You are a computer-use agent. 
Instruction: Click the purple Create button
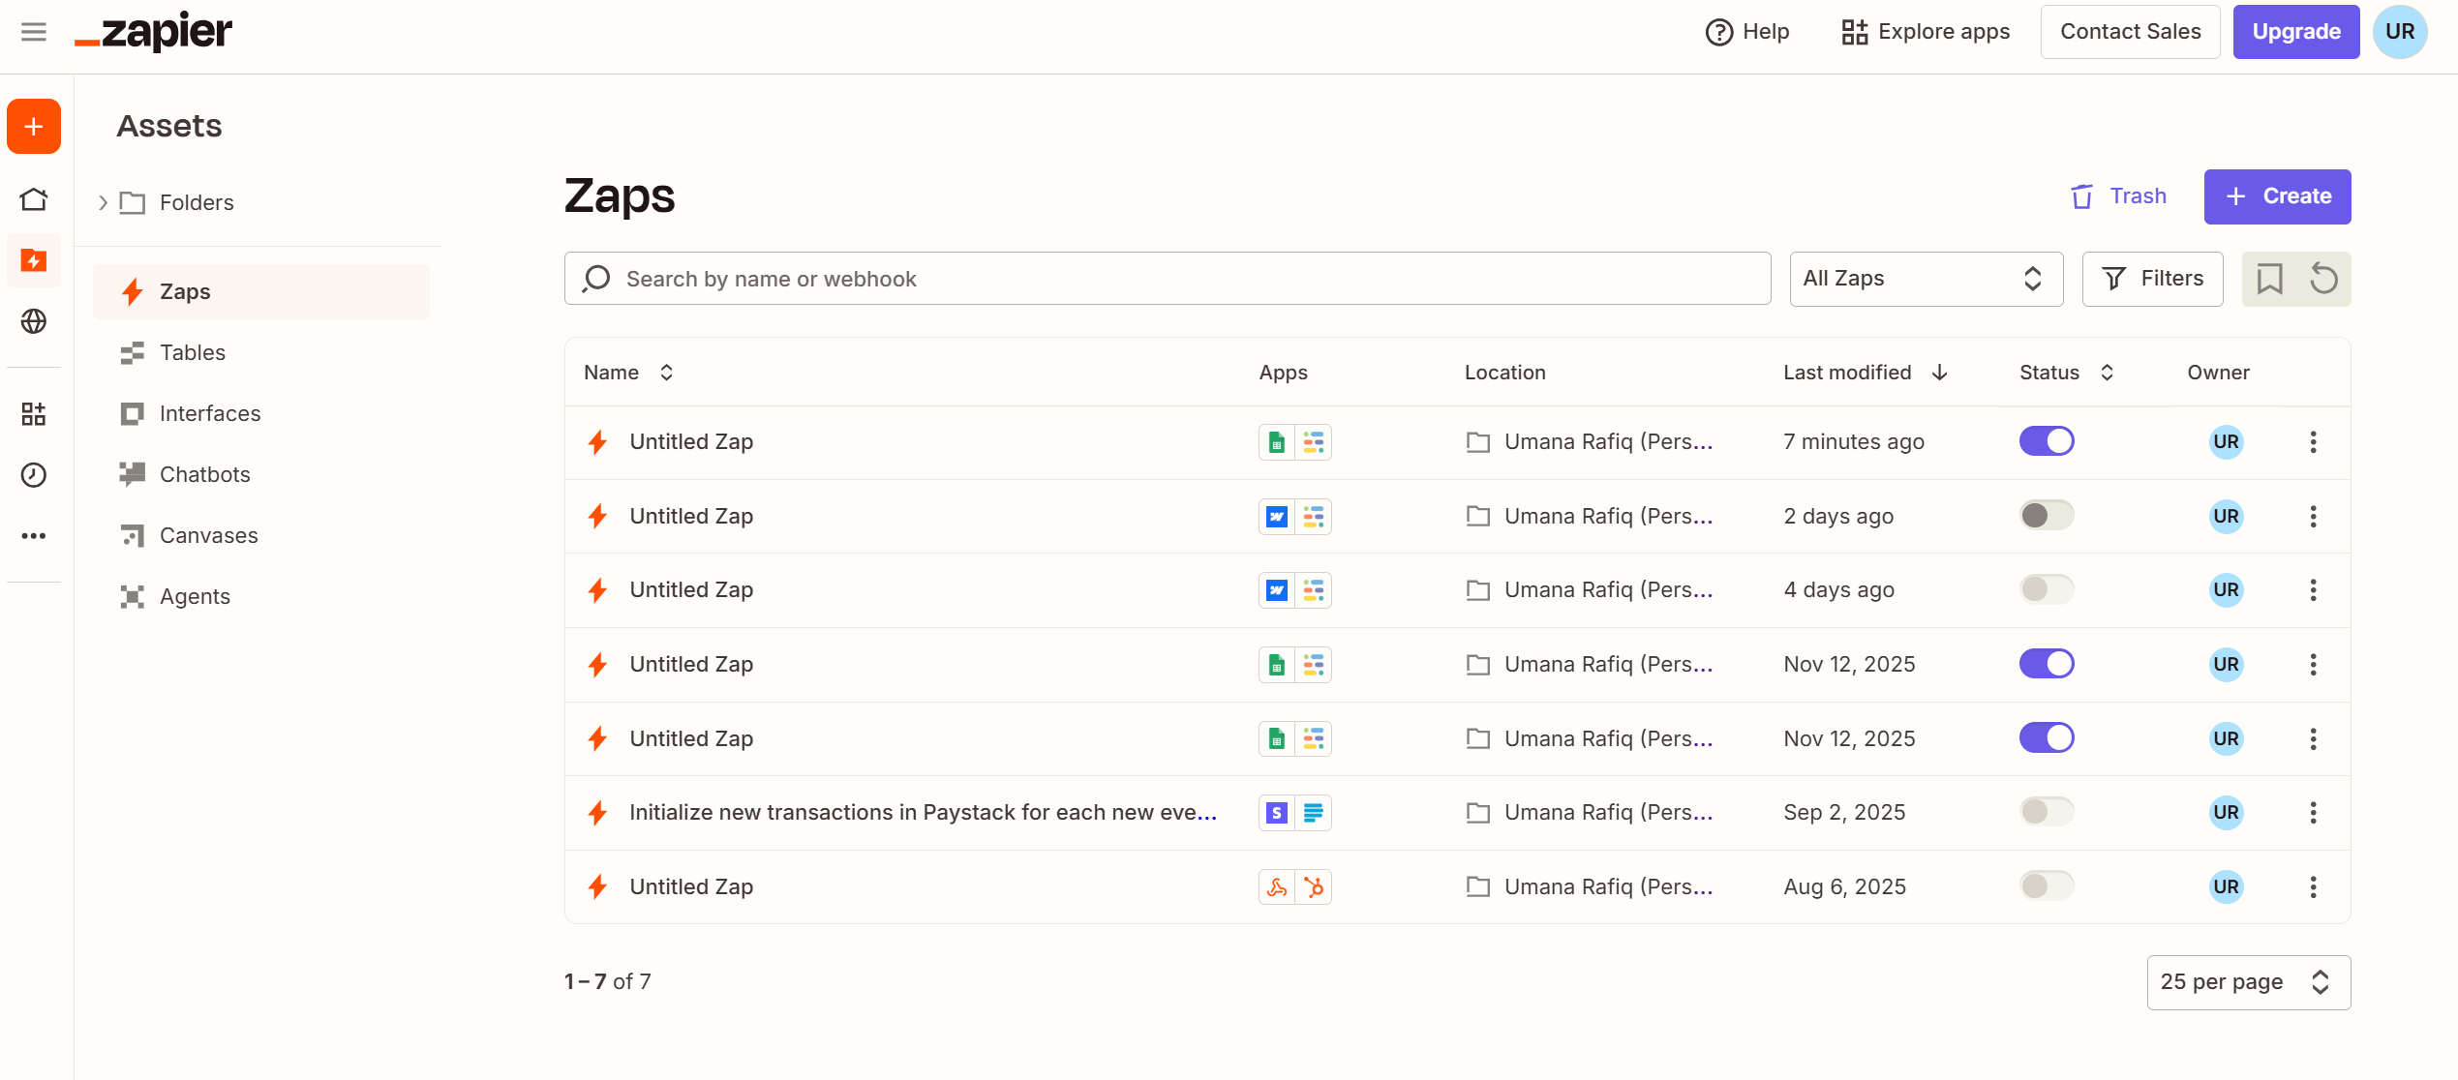[2276, 196]
